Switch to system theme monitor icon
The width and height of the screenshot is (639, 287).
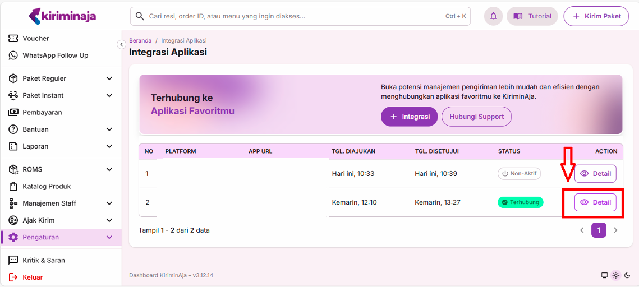pyautogui.click(x=604, y=275)
